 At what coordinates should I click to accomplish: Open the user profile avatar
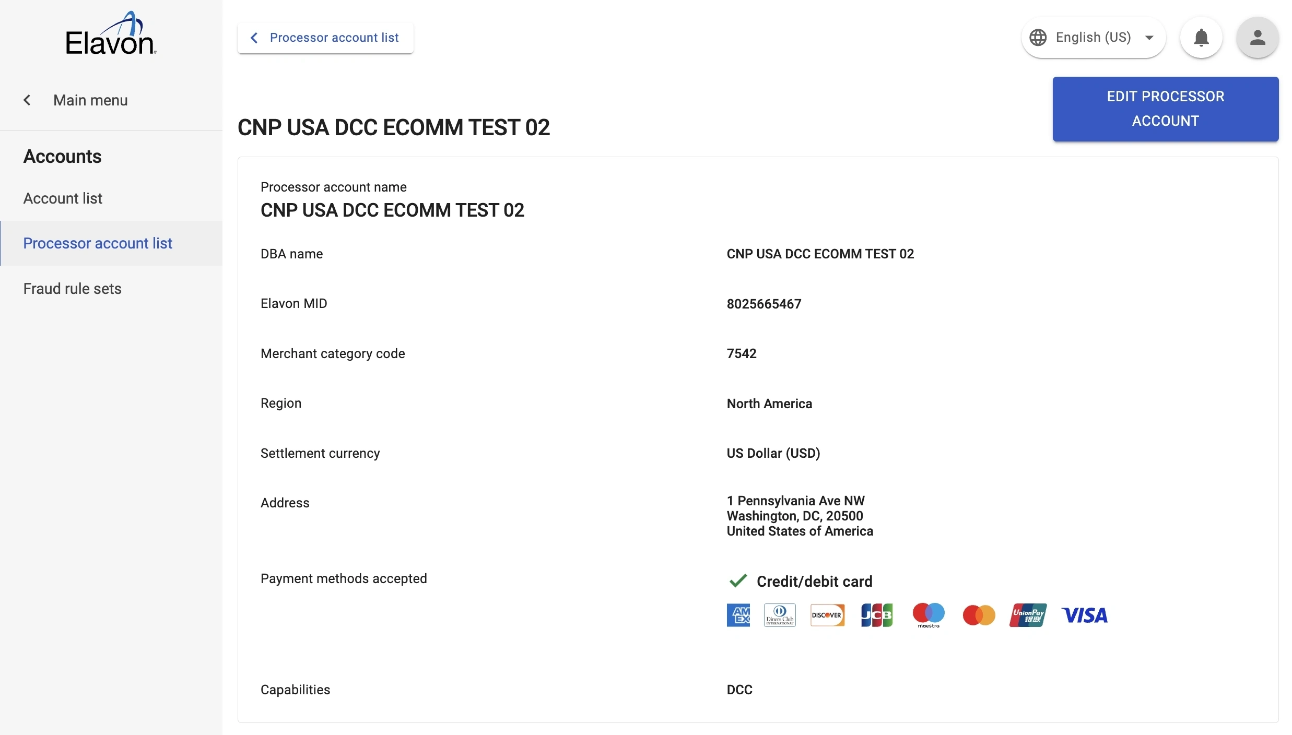coord(1257,38)
